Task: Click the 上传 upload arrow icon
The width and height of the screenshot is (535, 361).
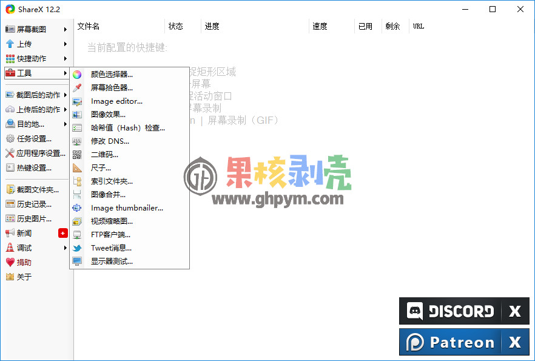Action: pyautogui.click(x=10, y=44)
